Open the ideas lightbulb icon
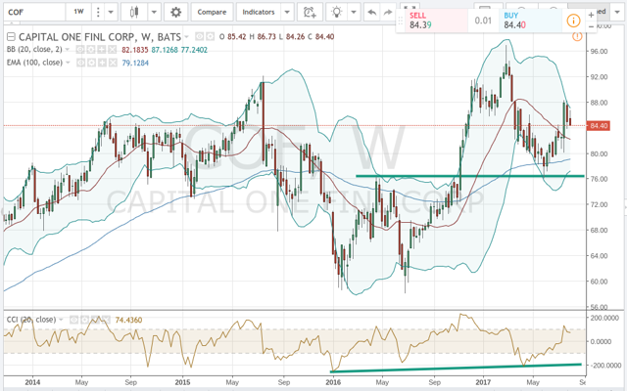Viewport: 627px width, 391px height. click(x=337, y=12)
